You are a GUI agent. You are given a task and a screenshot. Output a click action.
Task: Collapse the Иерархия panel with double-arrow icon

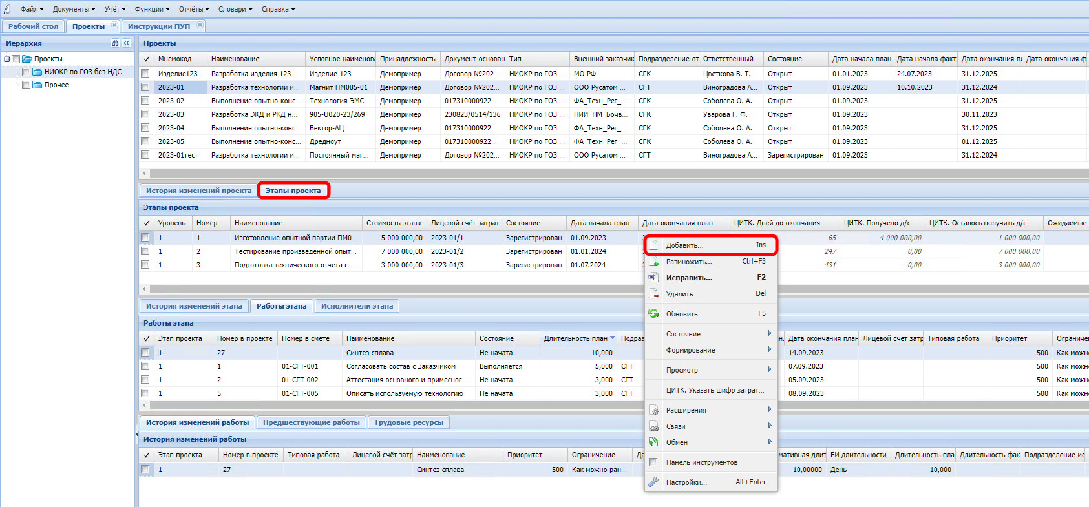(x=126, y=43)
